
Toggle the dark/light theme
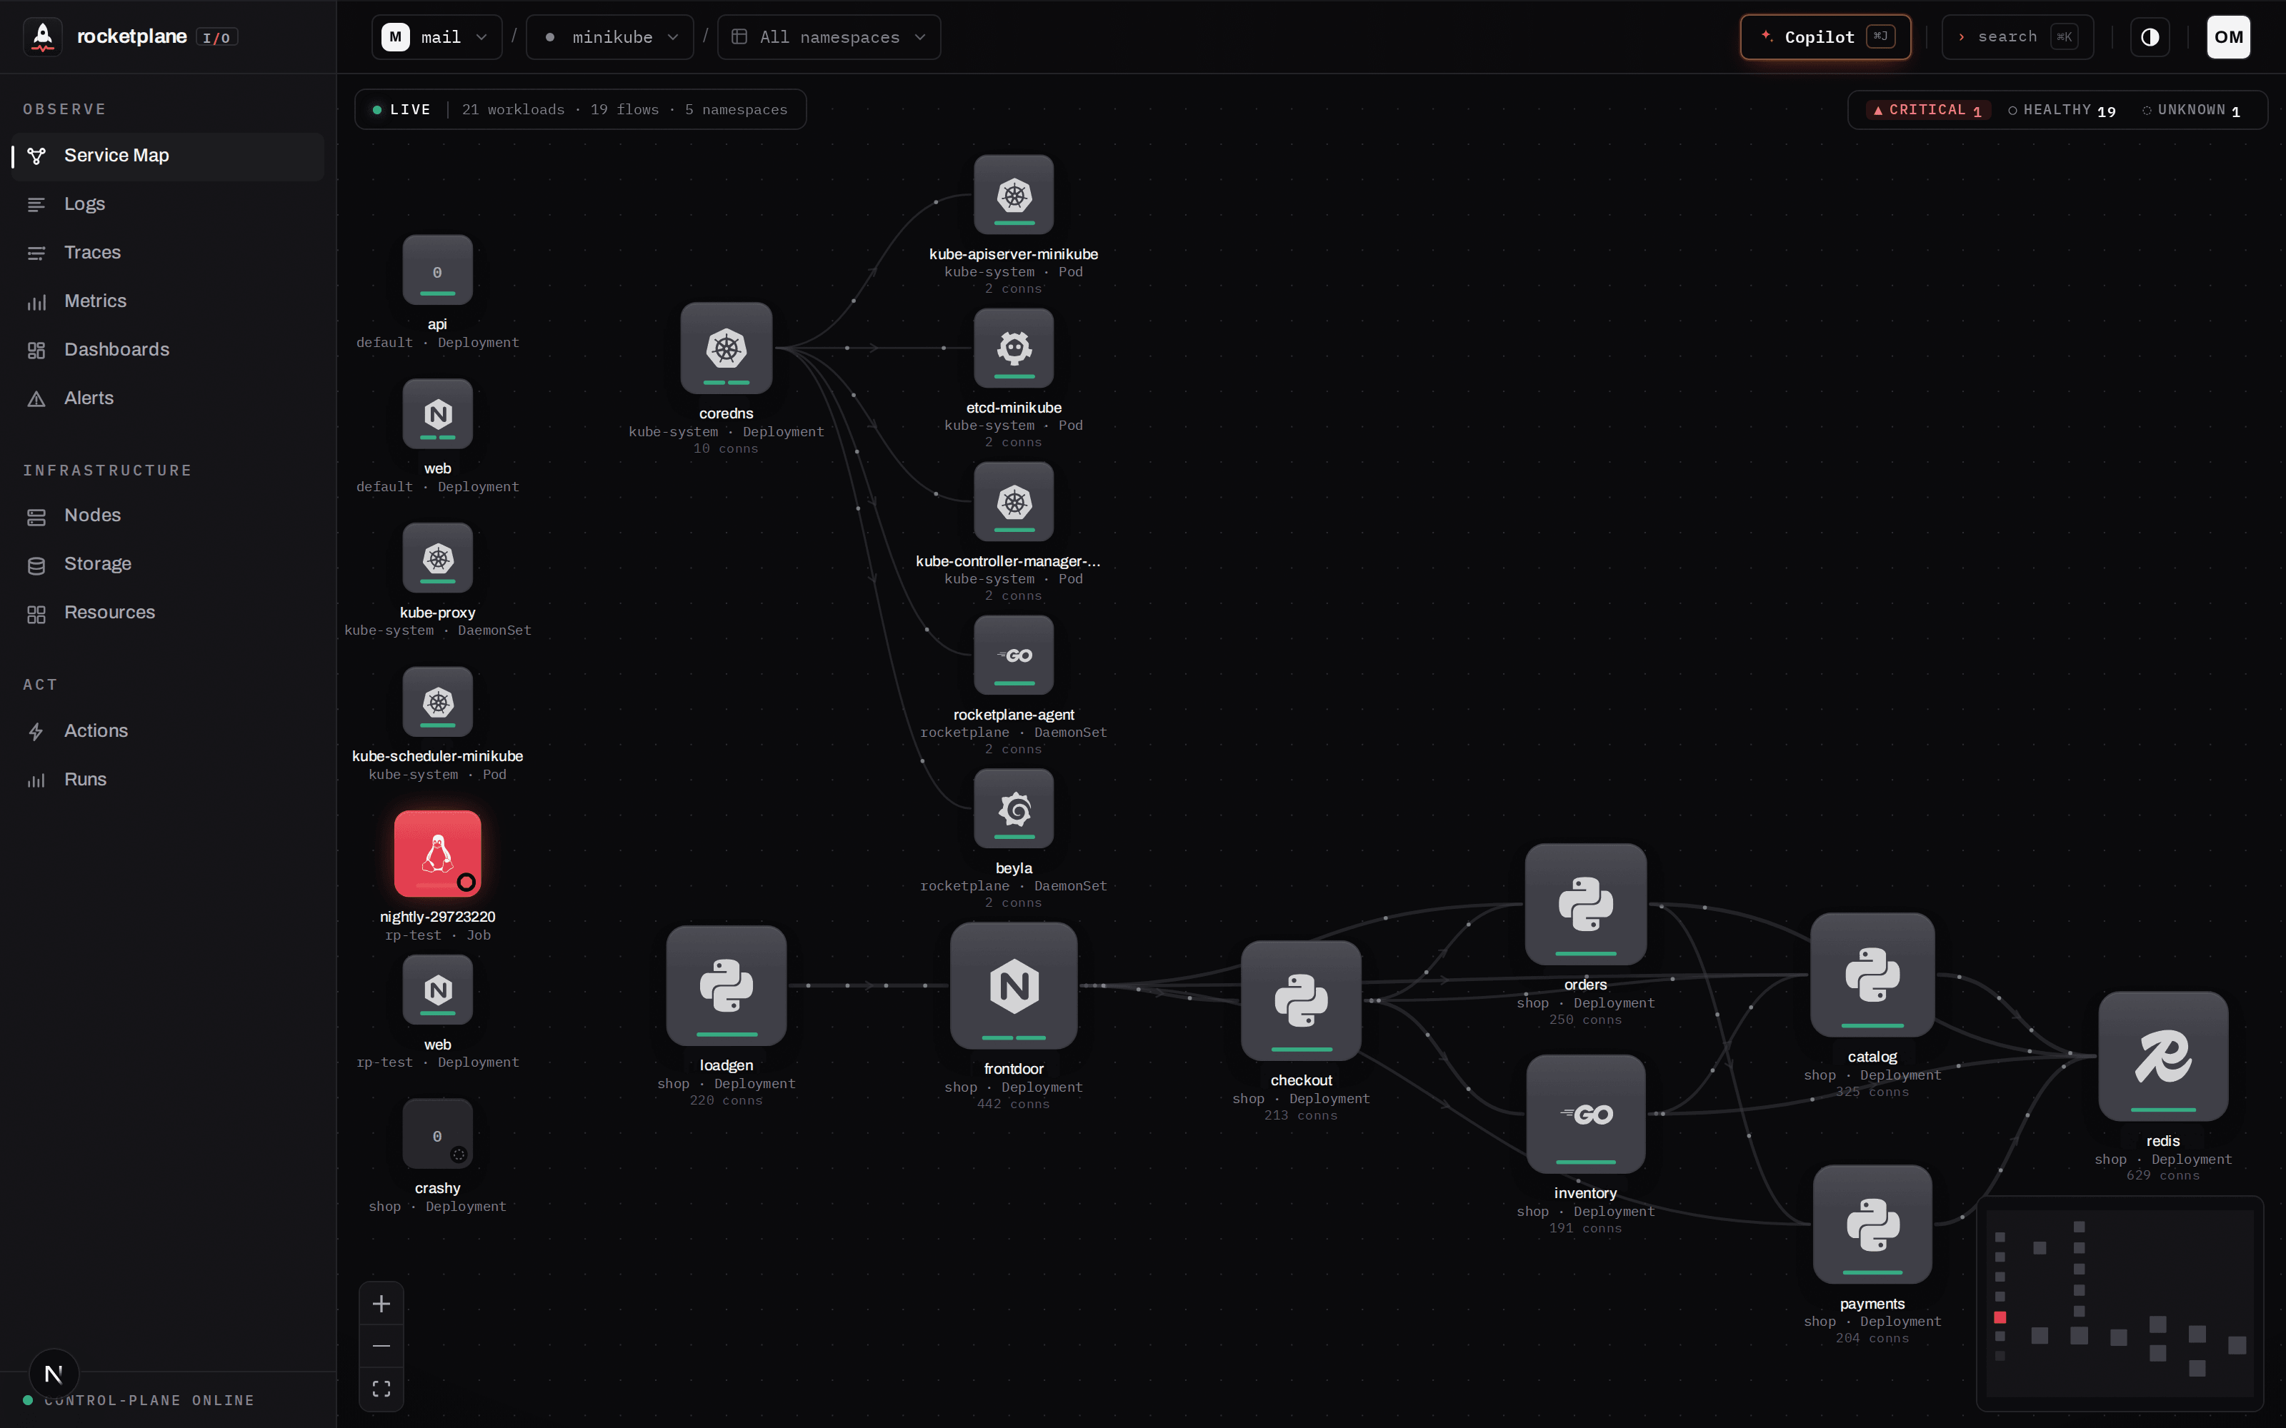pyautogui.click(x=2150, y=37)
